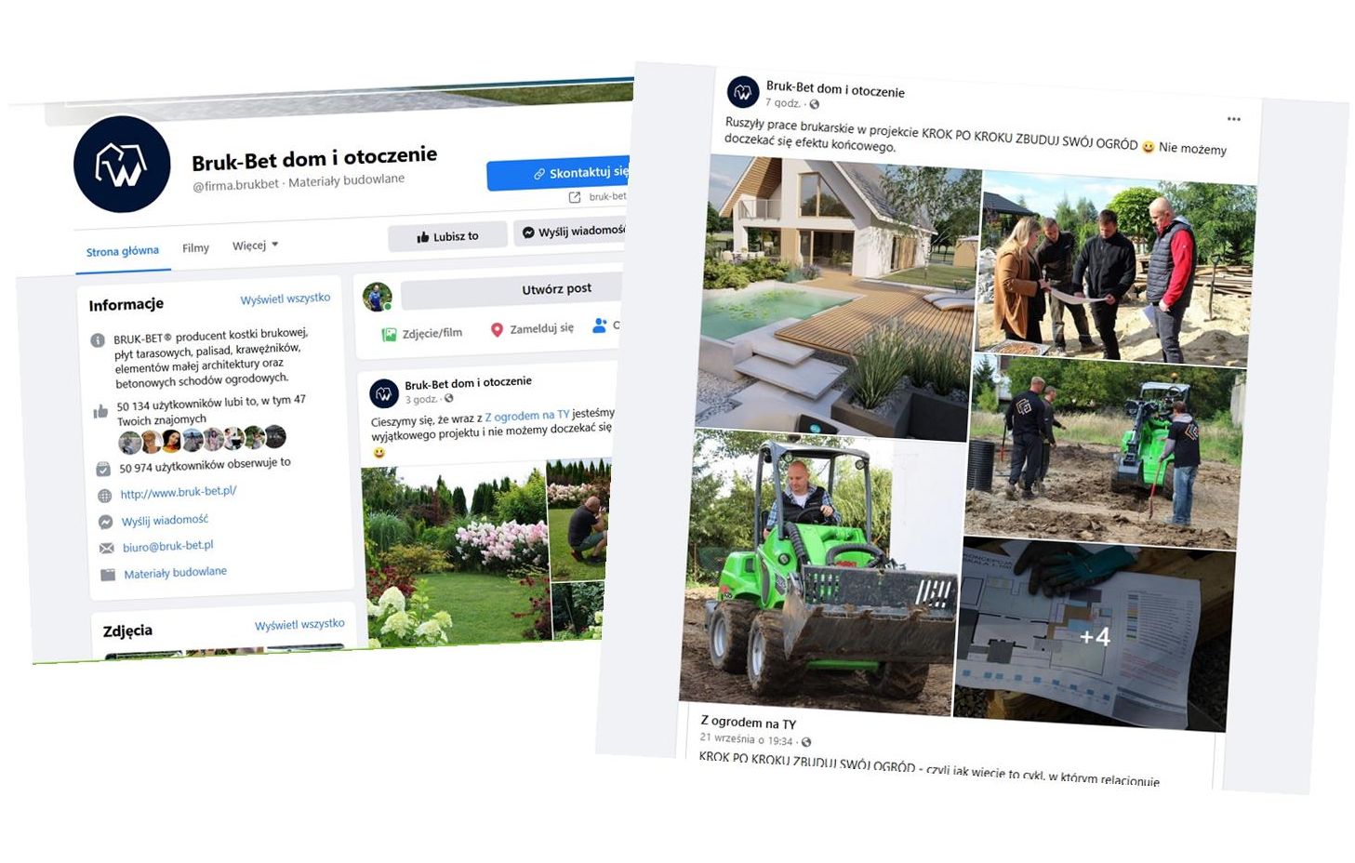The image size is (1355, 863).
Task: Click the Zamelduj się location pin
Action: click(x=497, y=330)
